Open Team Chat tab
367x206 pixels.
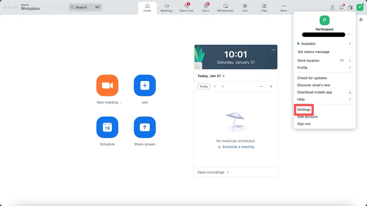pyautogui.click(x=186, y=8)
